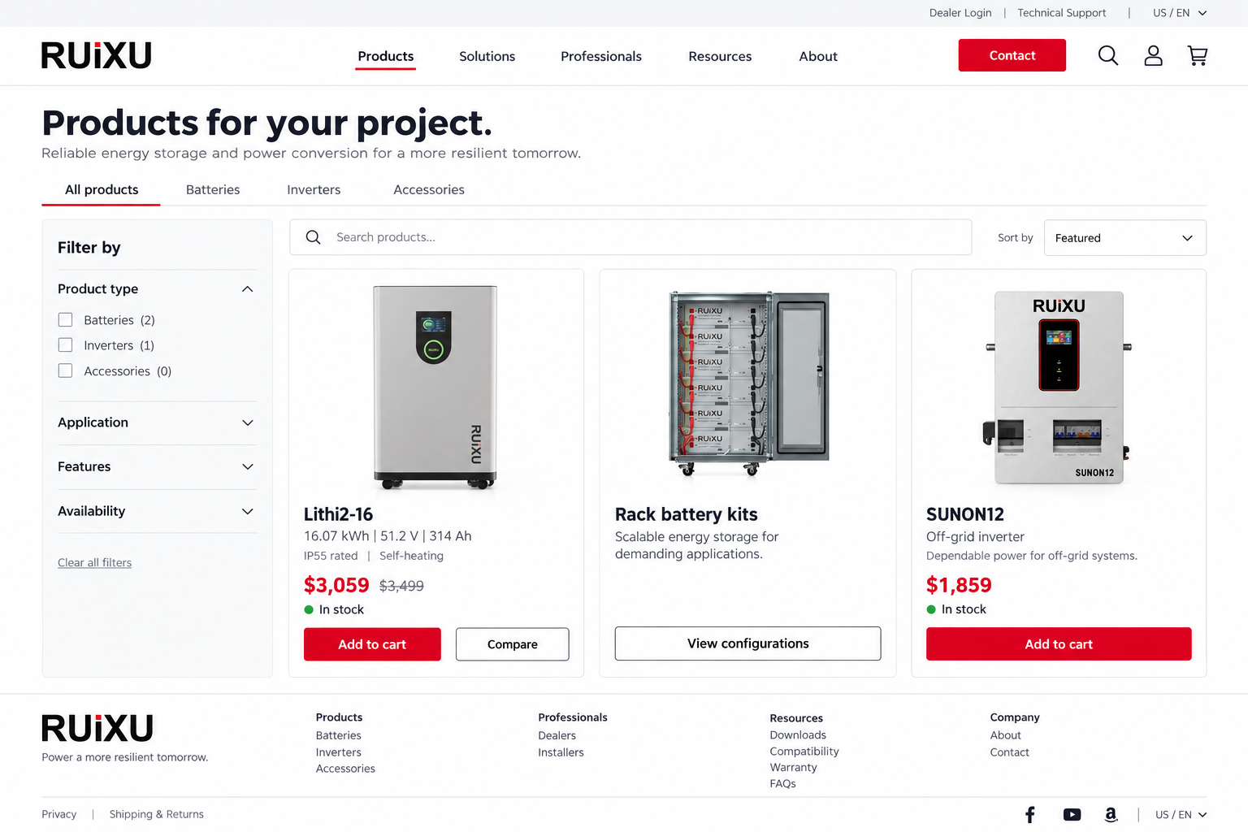Switch to the Inverters tab
This screenshot has width=1248, height=832.
tap(314, 189)
